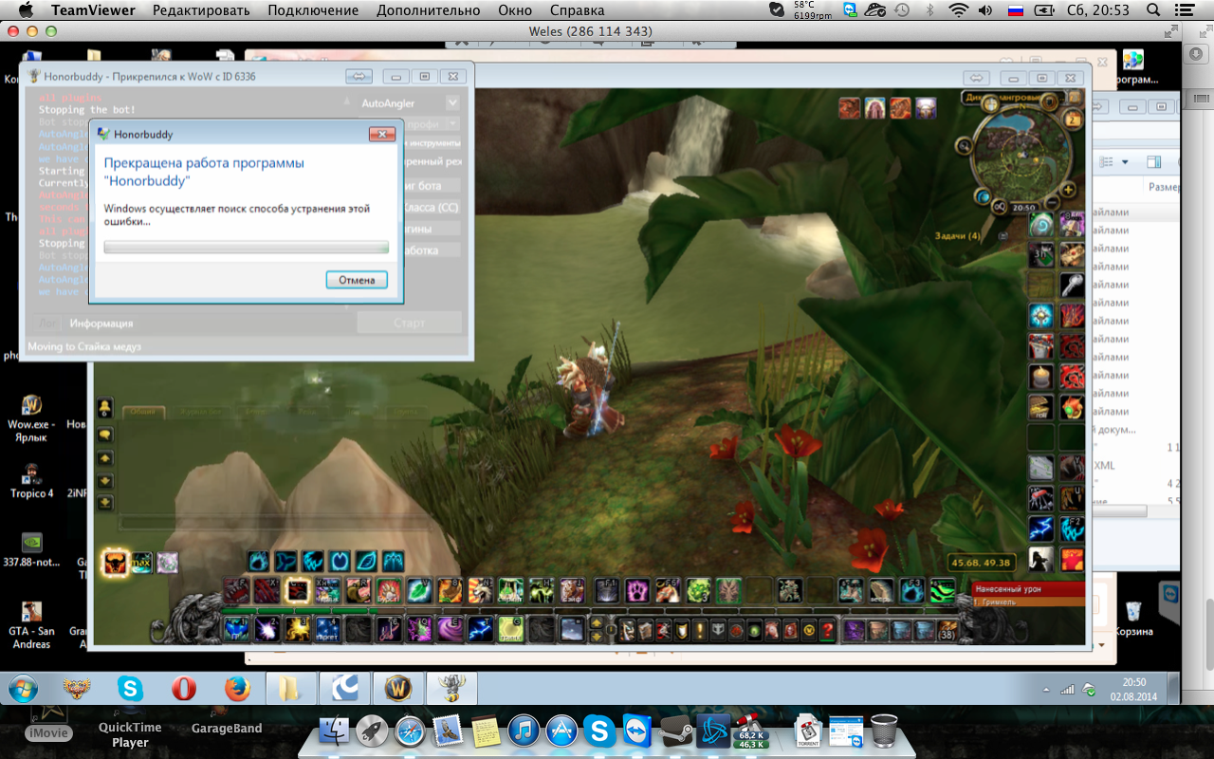
Task: Select the World of Warcraft taskbar button
Action: (x=397, y=688)
